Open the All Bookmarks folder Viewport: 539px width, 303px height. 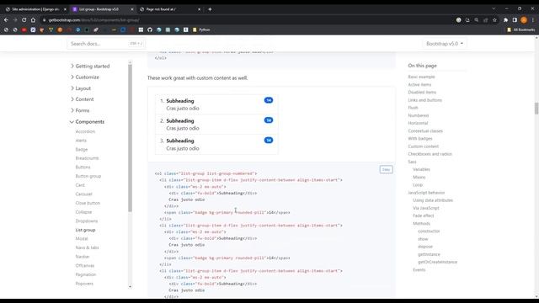click(520, 30)
